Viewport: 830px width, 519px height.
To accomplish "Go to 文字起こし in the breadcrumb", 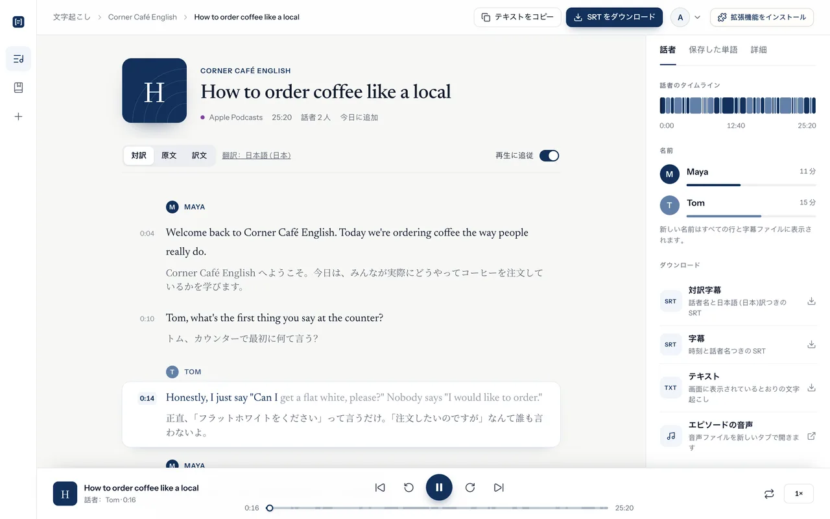I will 72,18.
